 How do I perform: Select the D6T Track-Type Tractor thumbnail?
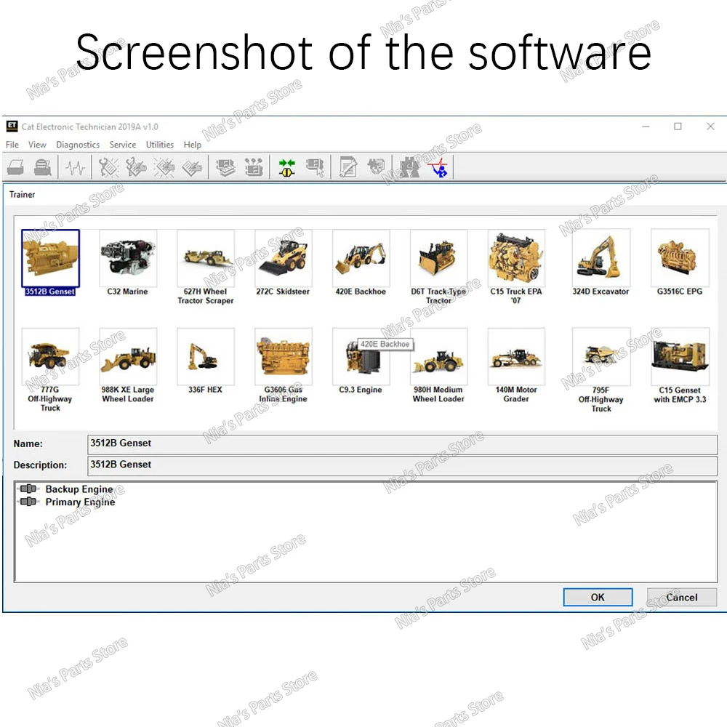pyautogui.click(x=438, y=259)
